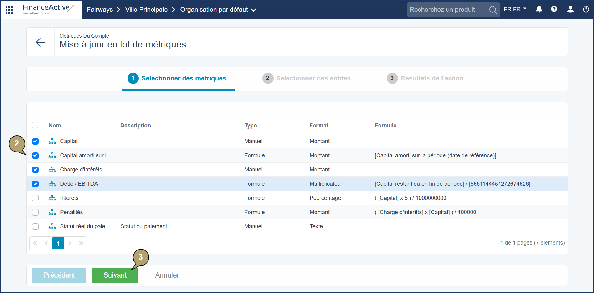This screenshot has width=594, height=293.
Task: Click the Annuler button
Action: click(167, 275)
